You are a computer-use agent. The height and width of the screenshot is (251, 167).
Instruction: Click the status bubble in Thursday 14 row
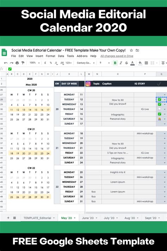(160, 109)
